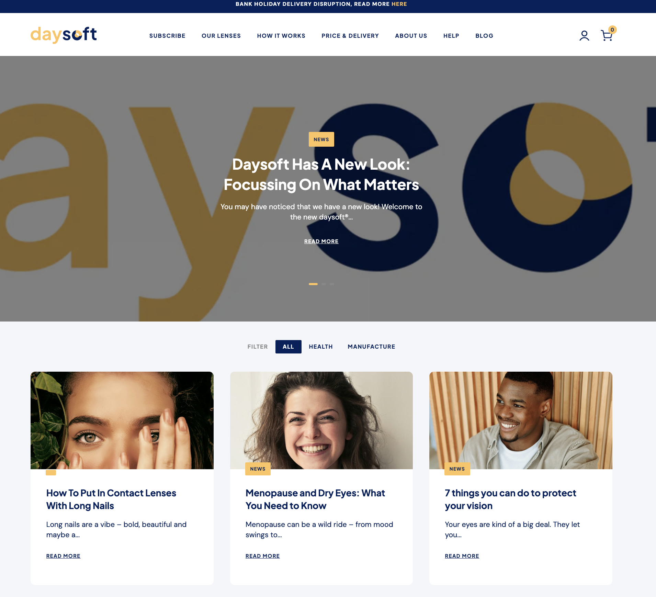Click the daysoft logo
656x597 pixels.
pos(64,35)
